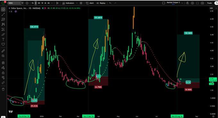Hide all drawings with the eye icon
The width and height of the screenshot is (218, 118).
click(x=3, y=77)
